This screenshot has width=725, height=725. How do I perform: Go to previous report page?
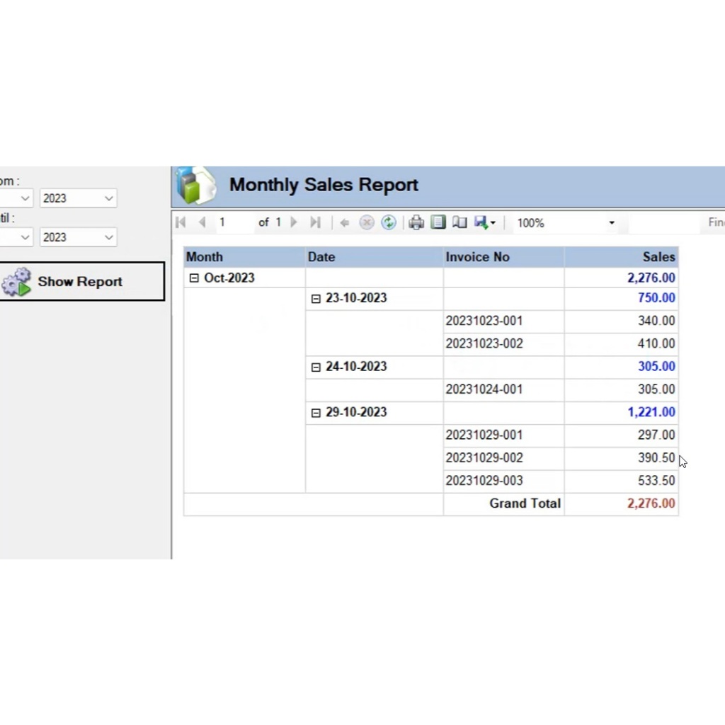[x=202, y=222]
